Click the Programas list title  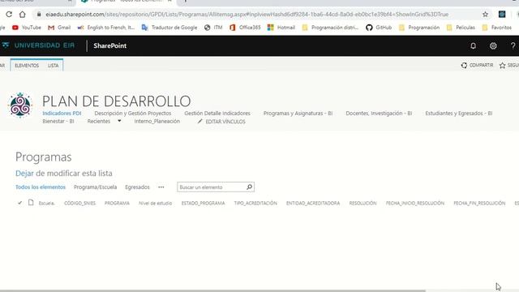click(43, 157)
